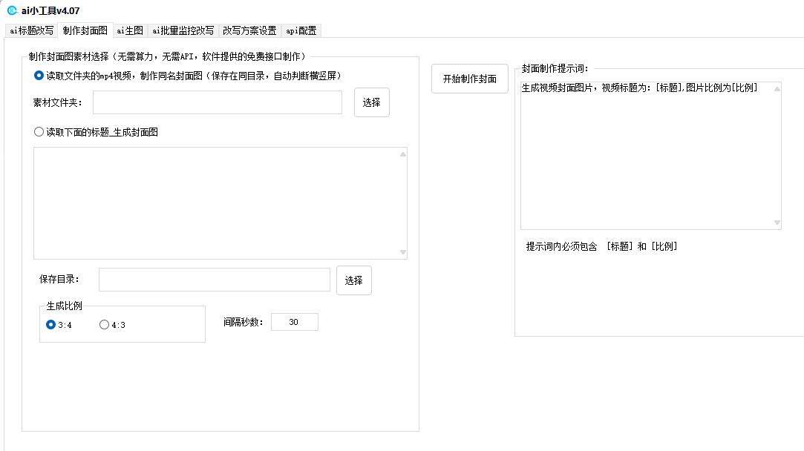The image size is (804, 451).
Task: Click in the 封面制作提示词 prompt text box
Action: click(x=646, y=156)
